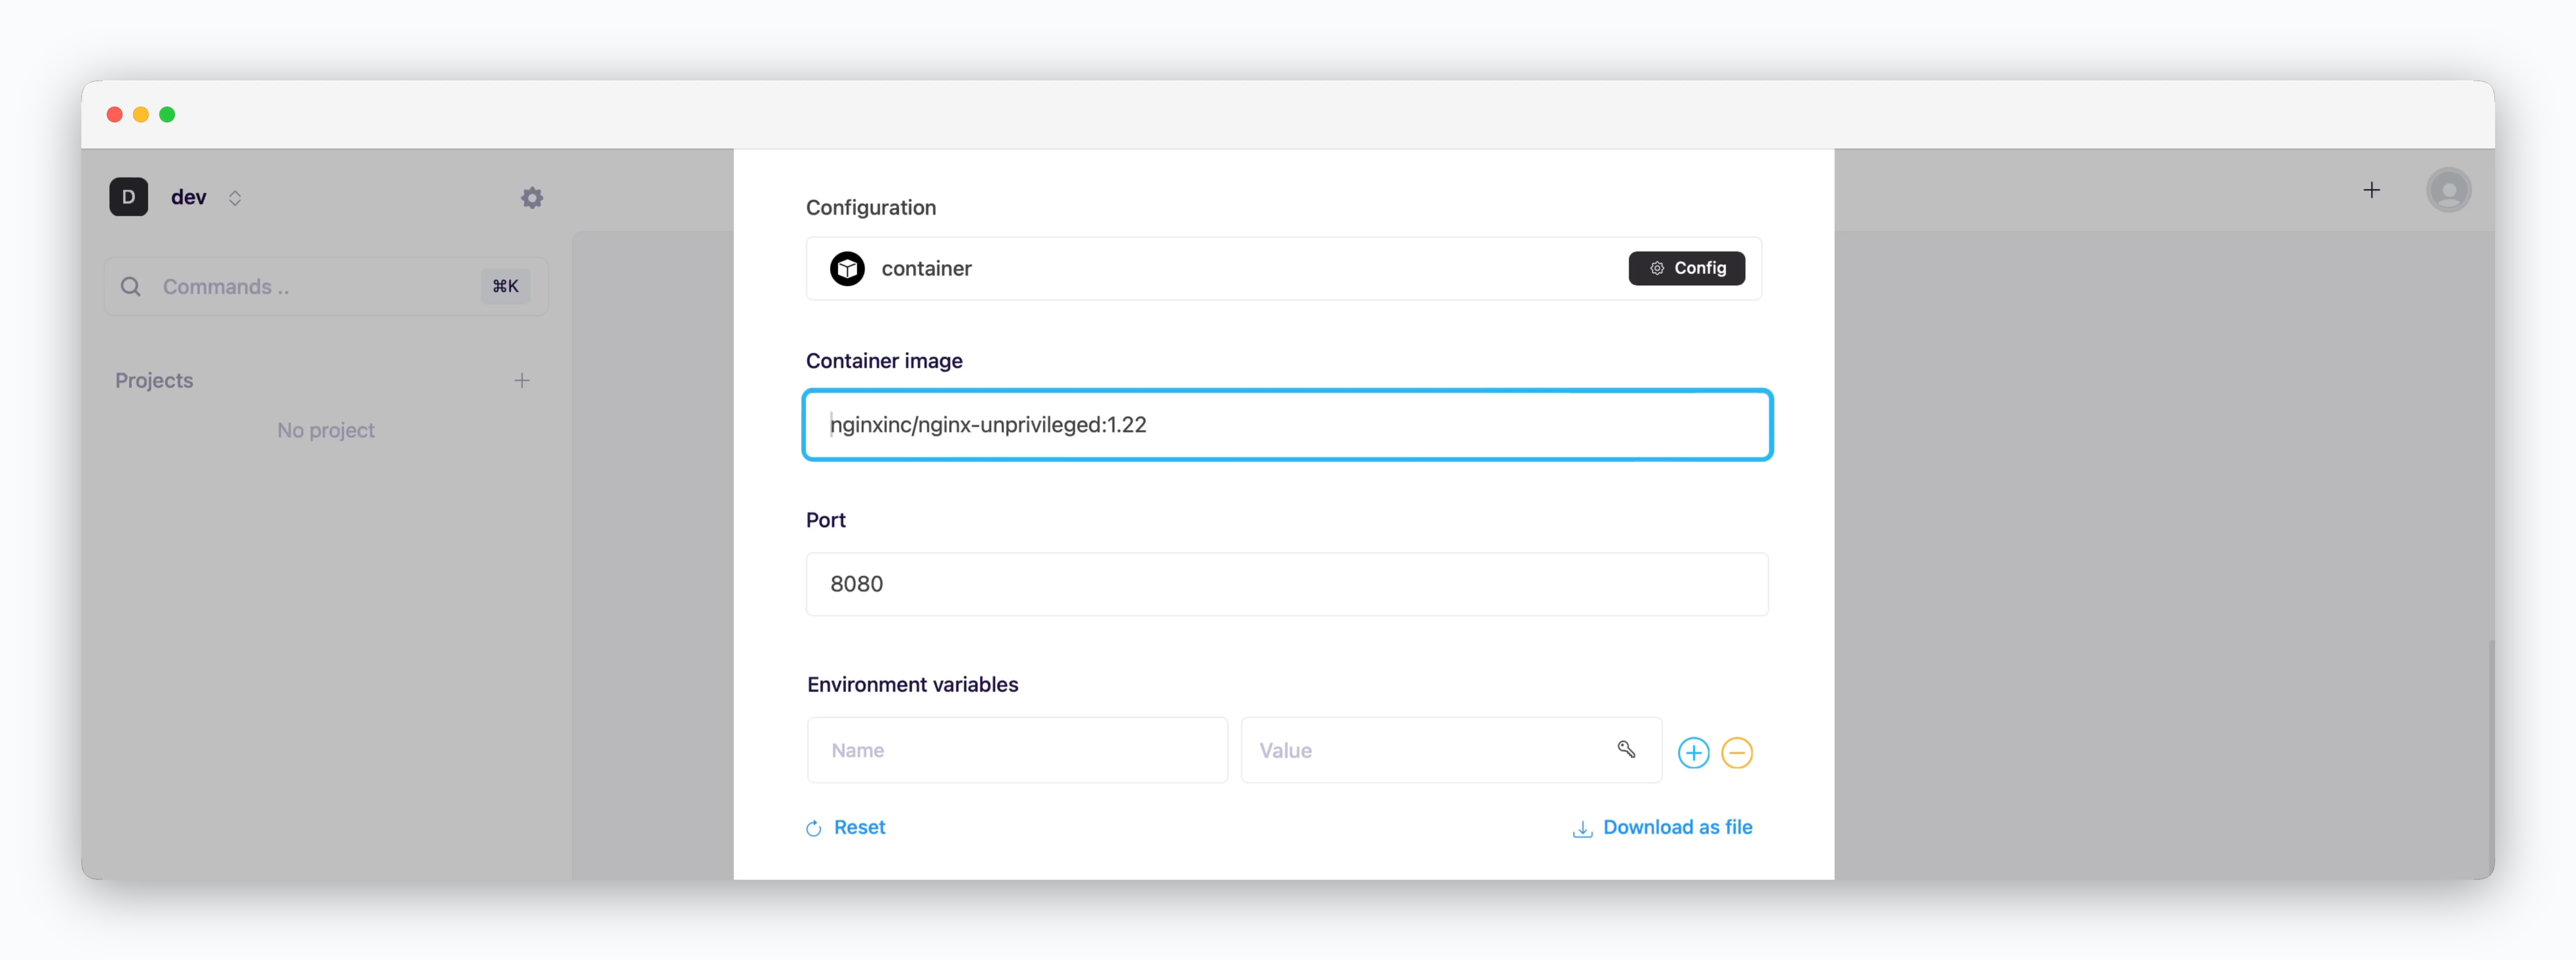The height and width of the screenshot is (960, 2576).
Task: Download configuration as file
Action: pyautogui.click(x=1662, y=827)
